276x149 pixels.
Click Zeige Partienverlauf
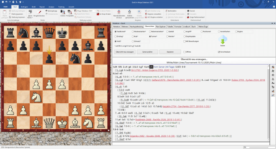click(196, 17)
